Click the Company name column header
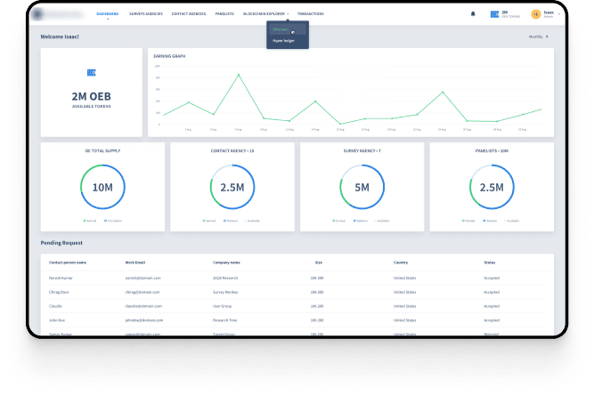The image size is (594, 396). (227, 263)
